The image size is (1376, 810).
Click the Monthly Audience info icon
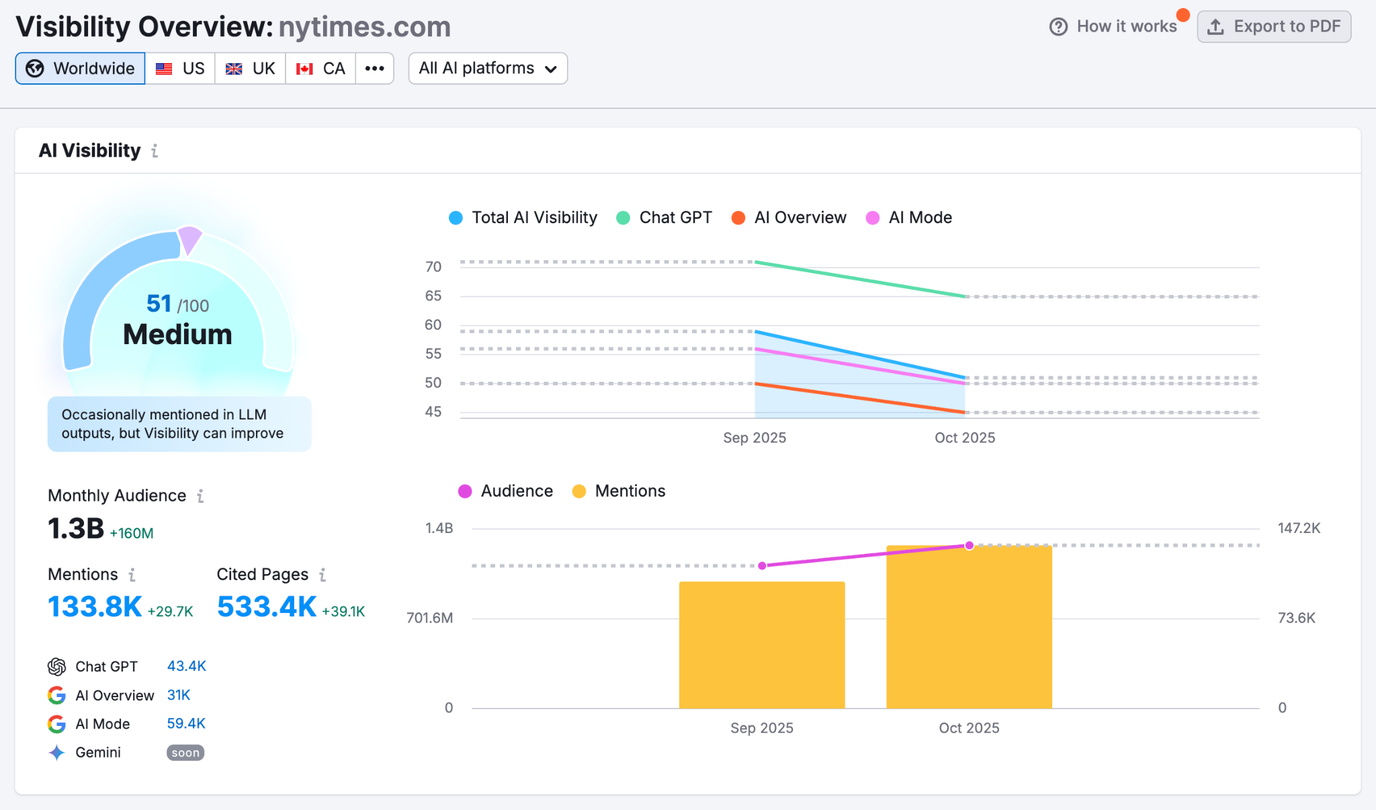pyautogui.click(x=201, y=496)
